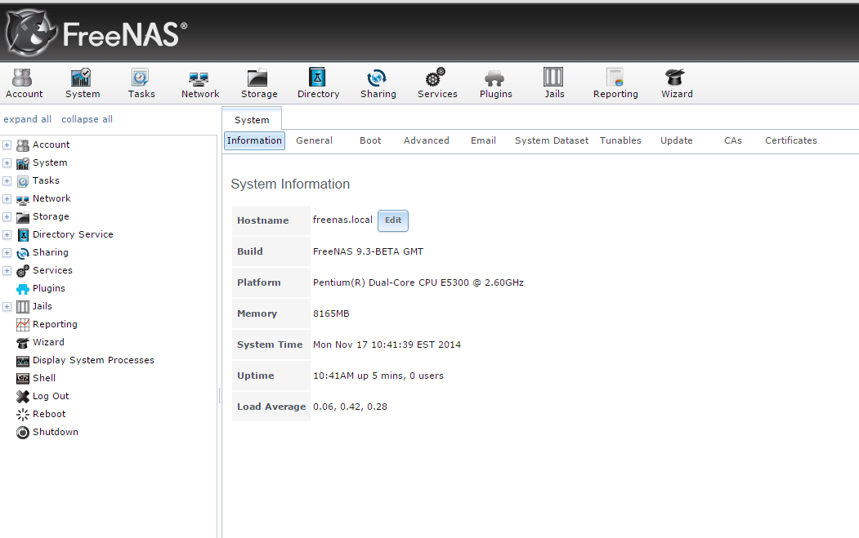
Task: Expand the Network tree node
Action: (7, 199)
